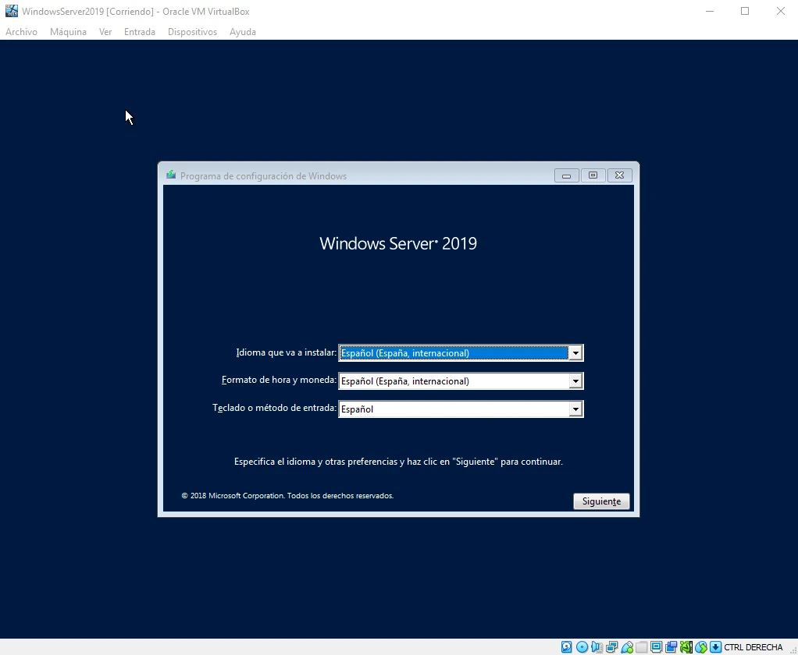The height and width of the screenshot is (655, 798).
Task: Click the 'Idioma que va a instalar:' label
Action: tap(286, 352)
